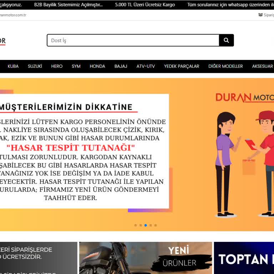Click the 'MÜŞTERİLERİMİZİN DİKKATİNE' slide heading
The image size is (274, 274).
(x=66, y=107)
